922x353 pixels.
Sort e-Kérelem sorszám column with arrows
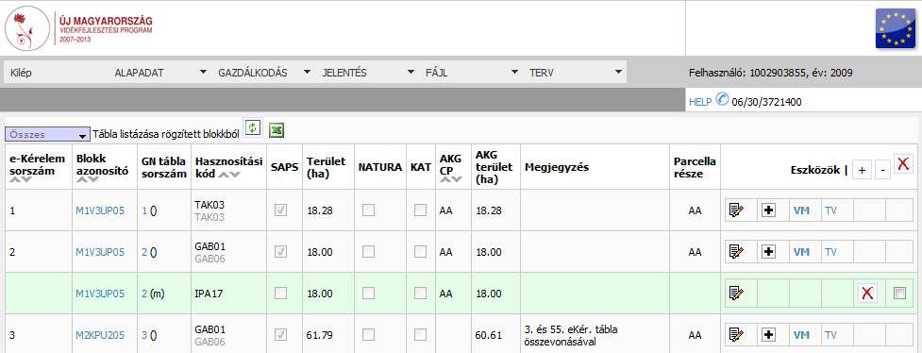(x=20, y=179)
